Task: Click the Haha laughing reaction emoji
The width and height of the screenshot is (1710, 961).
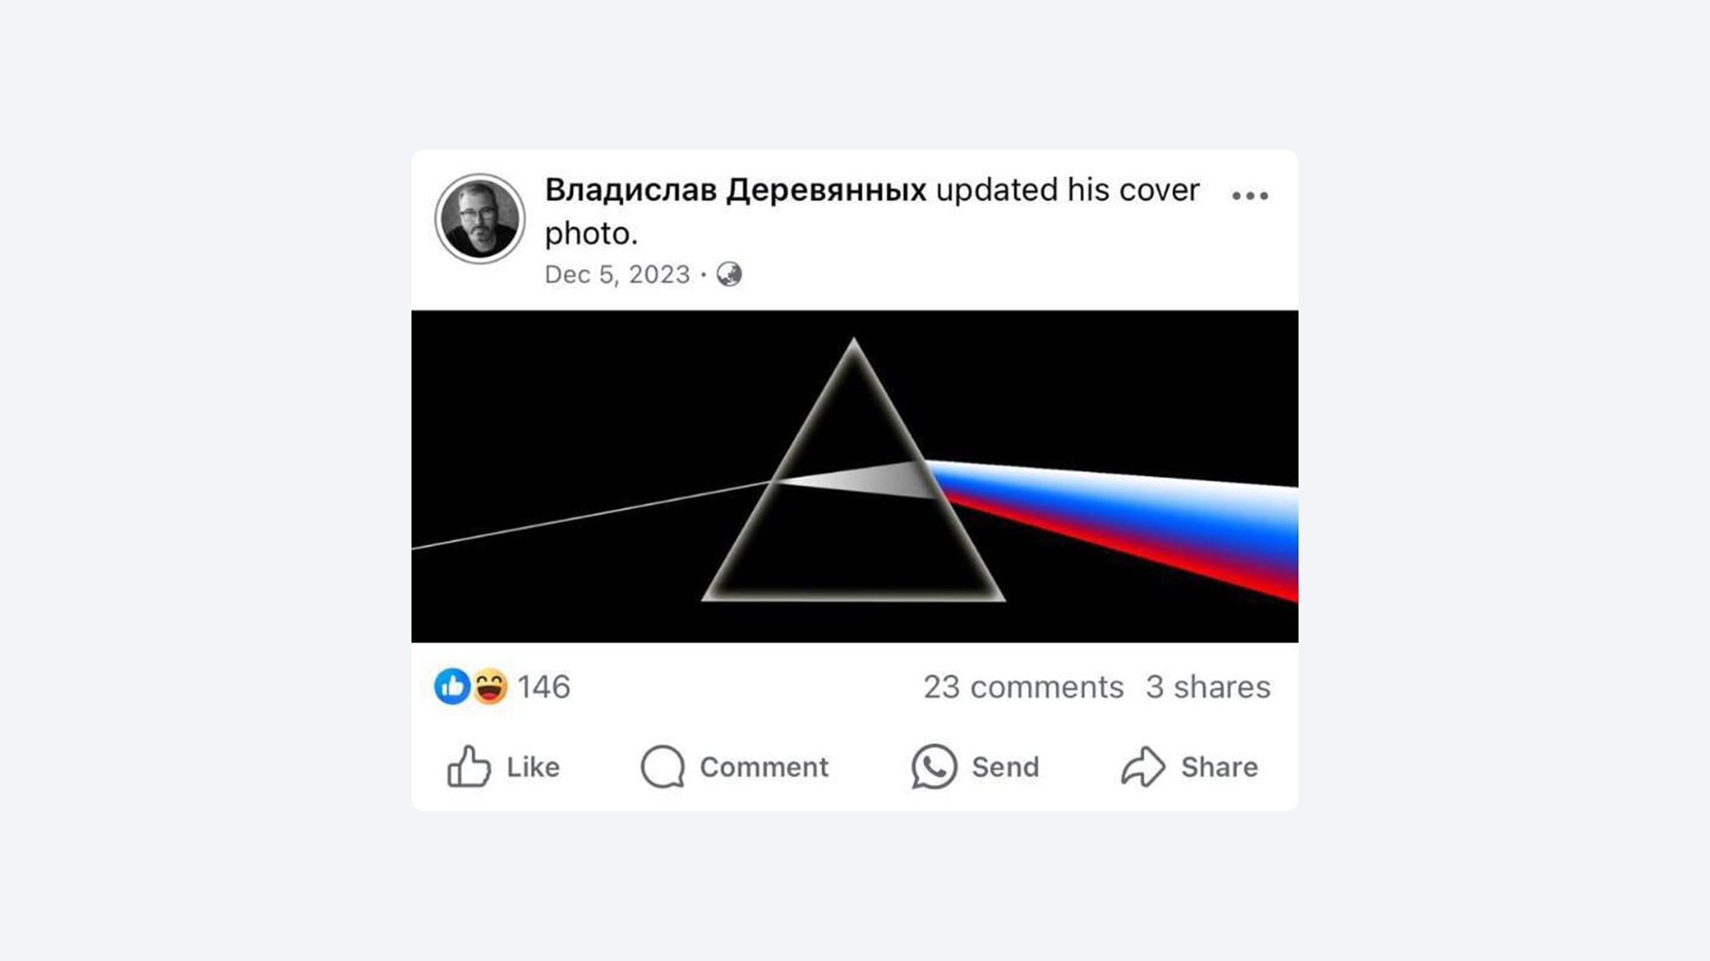Action: click(x=490, y=686)
